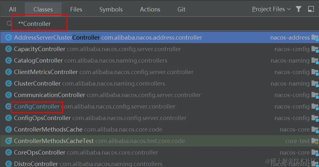Click com.alibaba.nacos.address.controller package text
Screen dimensions: 319x167
pos(152,37)
